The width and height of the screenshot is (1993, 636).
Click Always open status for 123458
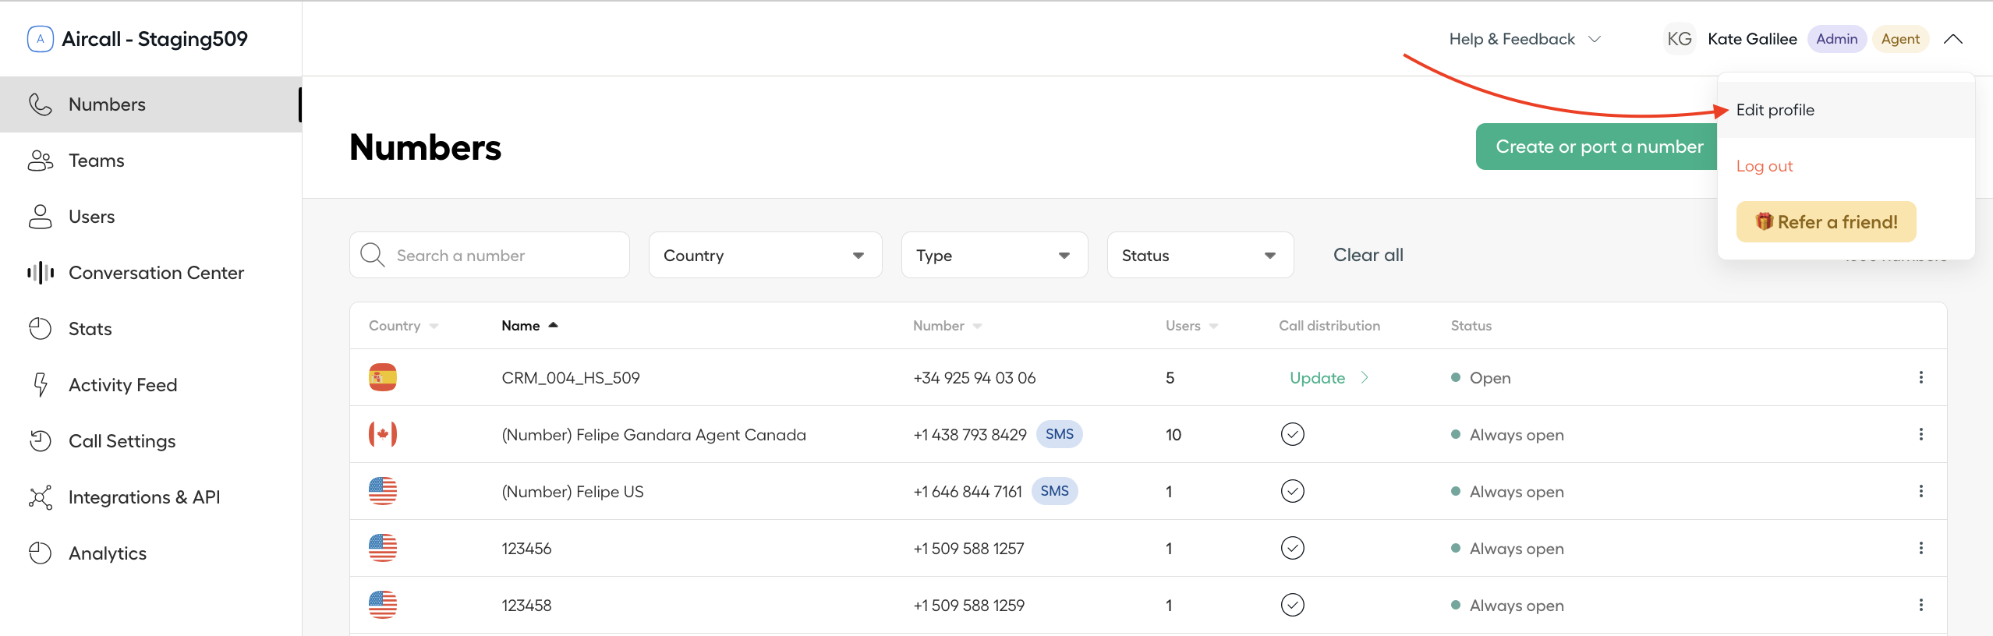tap(1507, 606)
